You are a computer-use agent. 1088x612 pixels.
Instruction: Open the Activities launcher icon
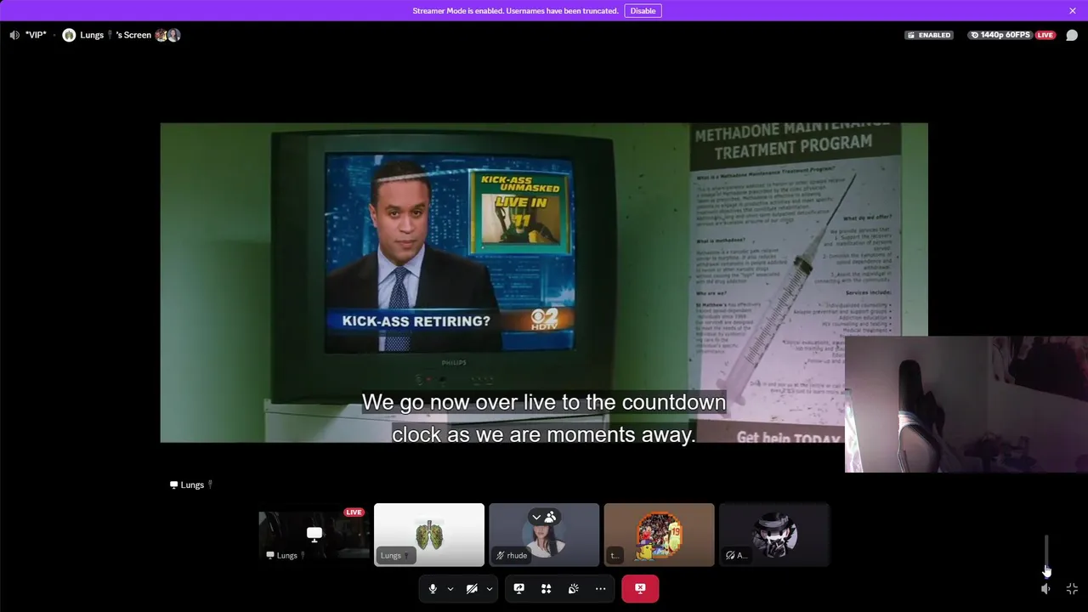[546, 588]
